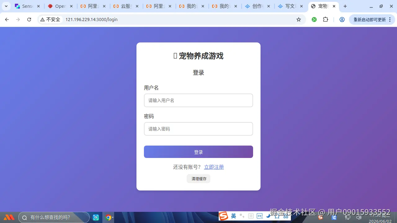Focus the address bar URL
Viewport: 397px width, 223px height.
pos(91,20)
